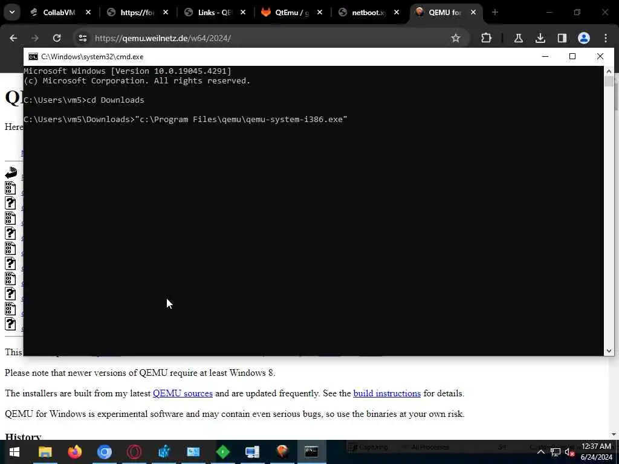
Task: Open a new browser tab
Action: [495, 12]
